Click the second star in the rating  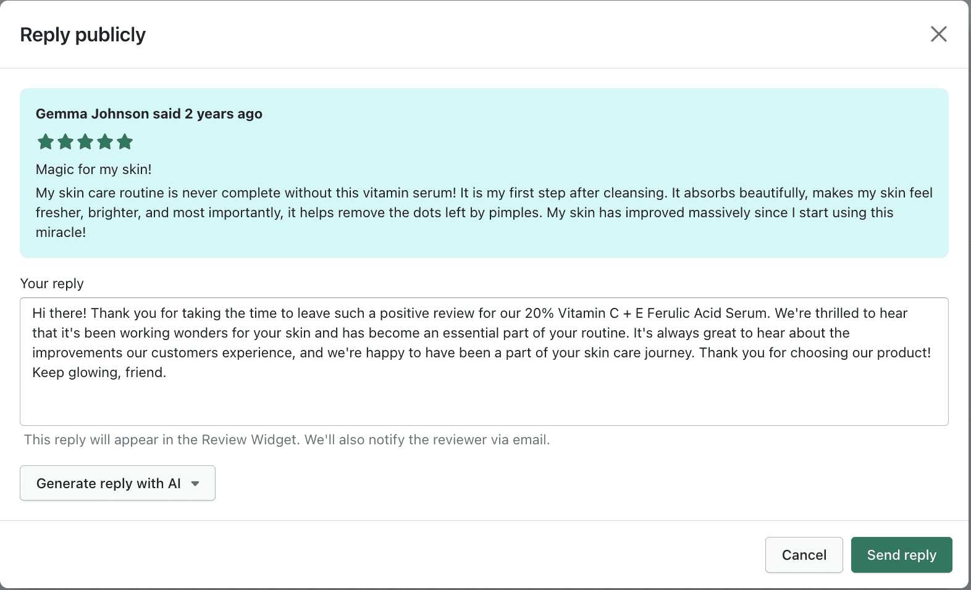coord(65,142)
